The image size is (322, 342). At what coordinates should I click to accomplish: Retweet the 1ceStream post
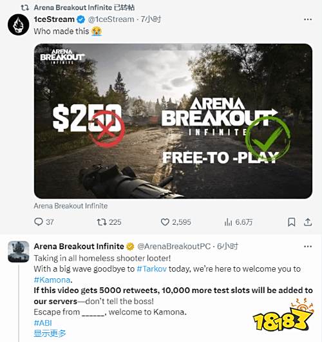coord(109,222)
